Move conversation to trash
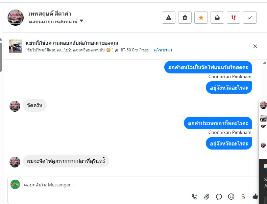Viewport: 267px width, 204px height. pos(185,18)
